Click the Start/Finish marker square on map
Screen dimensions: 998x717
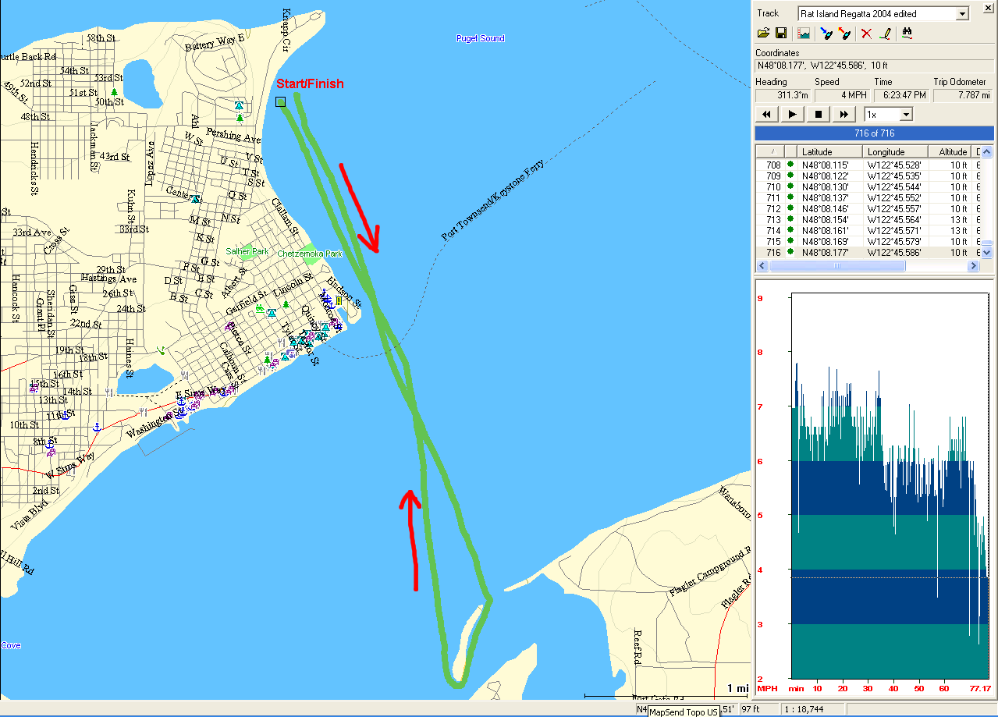pos(281,101)
